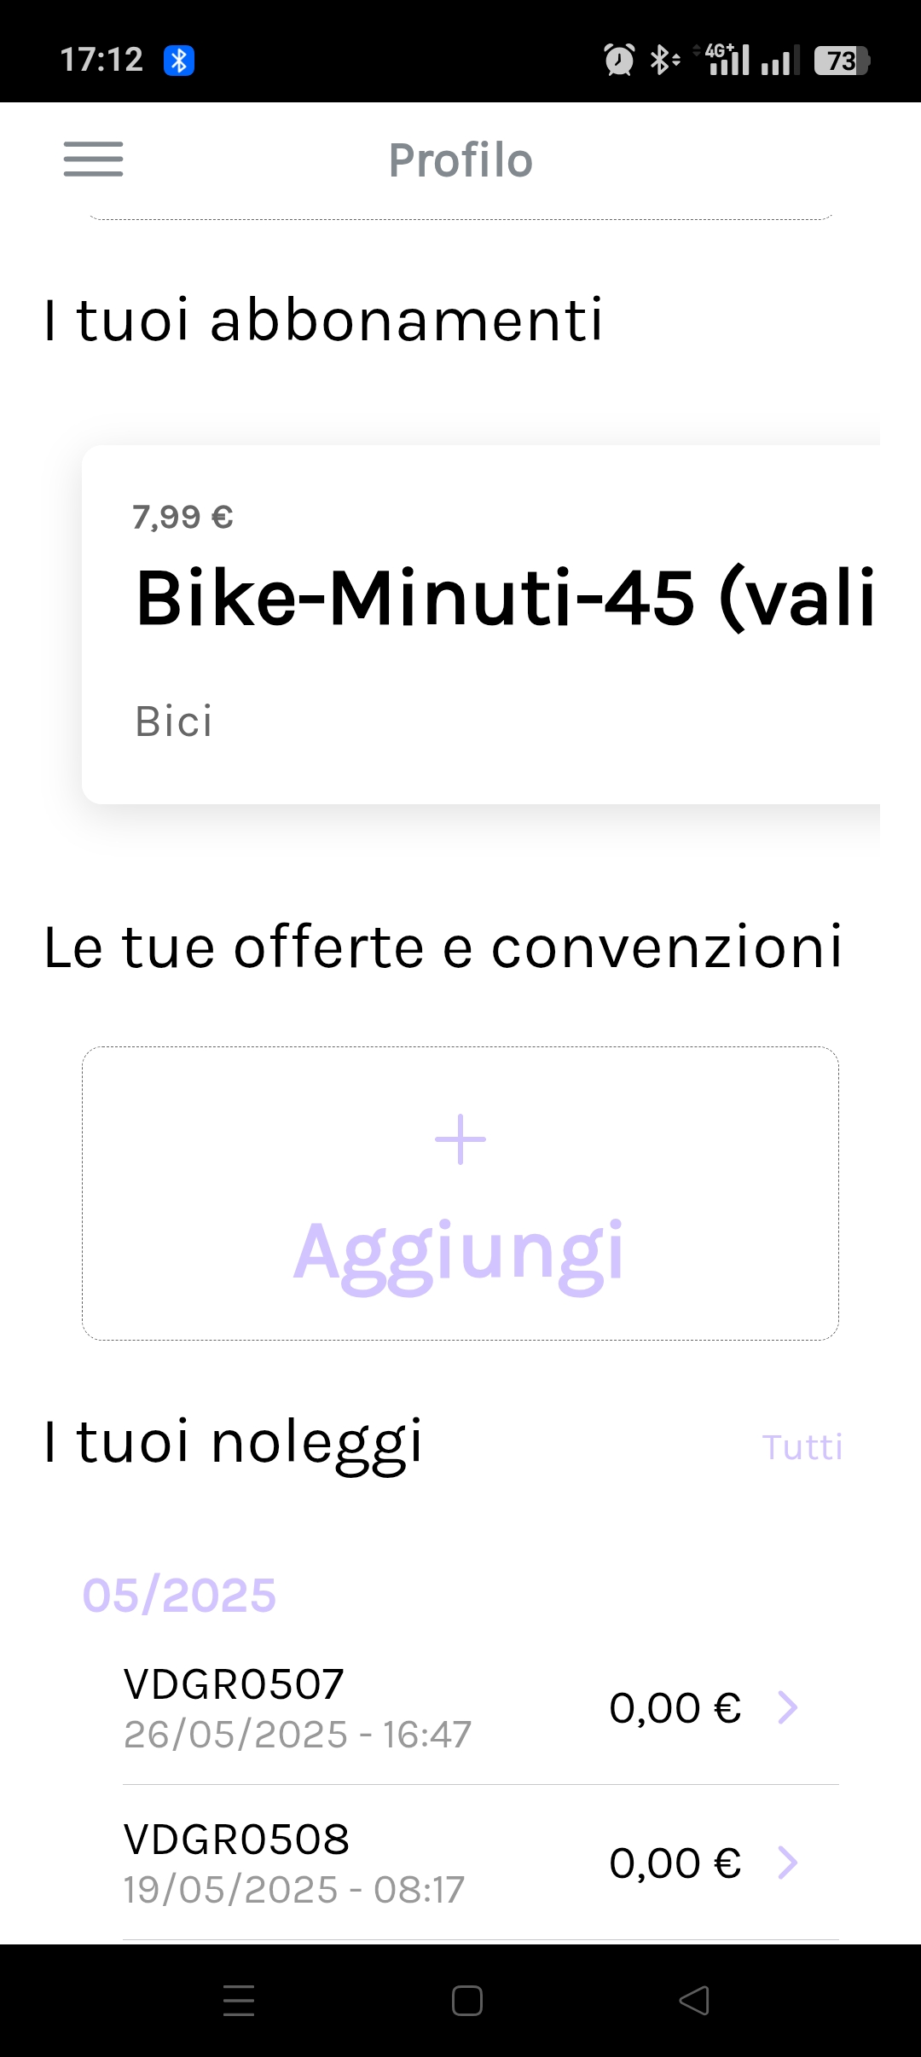Tap the Aggiungi label to add offer
921x2057 pixels.
(459, 1252)
